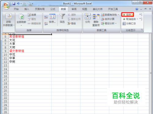
Task: Select the 数据 tab
Action: tap(63, 9)
